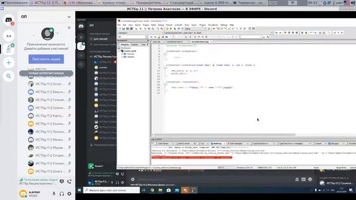Select the C++ server icon in the sidebar

click(9, 49)
